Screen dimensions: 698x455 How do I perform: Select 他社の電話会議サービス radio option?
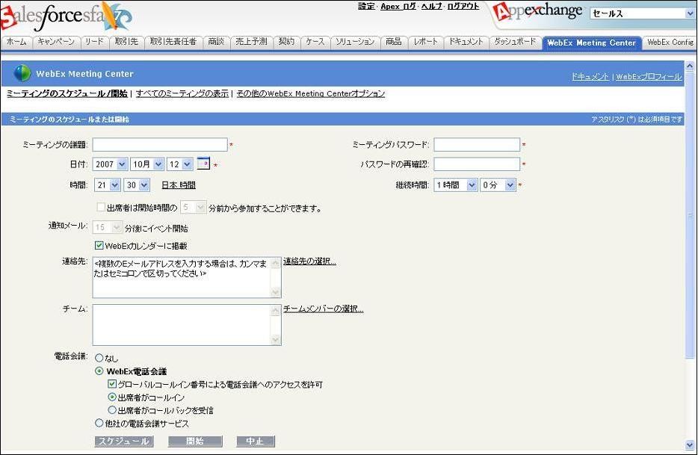point(99,423)
